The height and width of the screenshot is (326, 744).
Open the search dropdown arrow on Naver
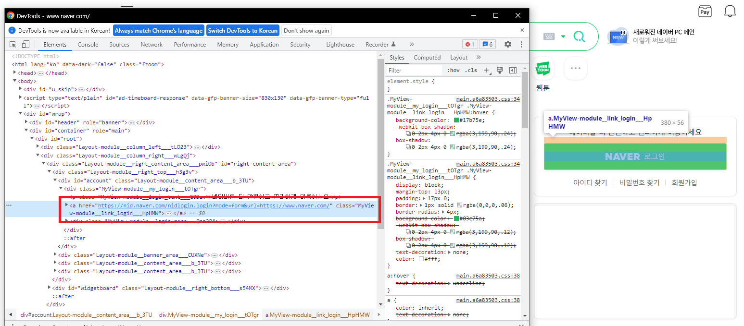(563, 36)
